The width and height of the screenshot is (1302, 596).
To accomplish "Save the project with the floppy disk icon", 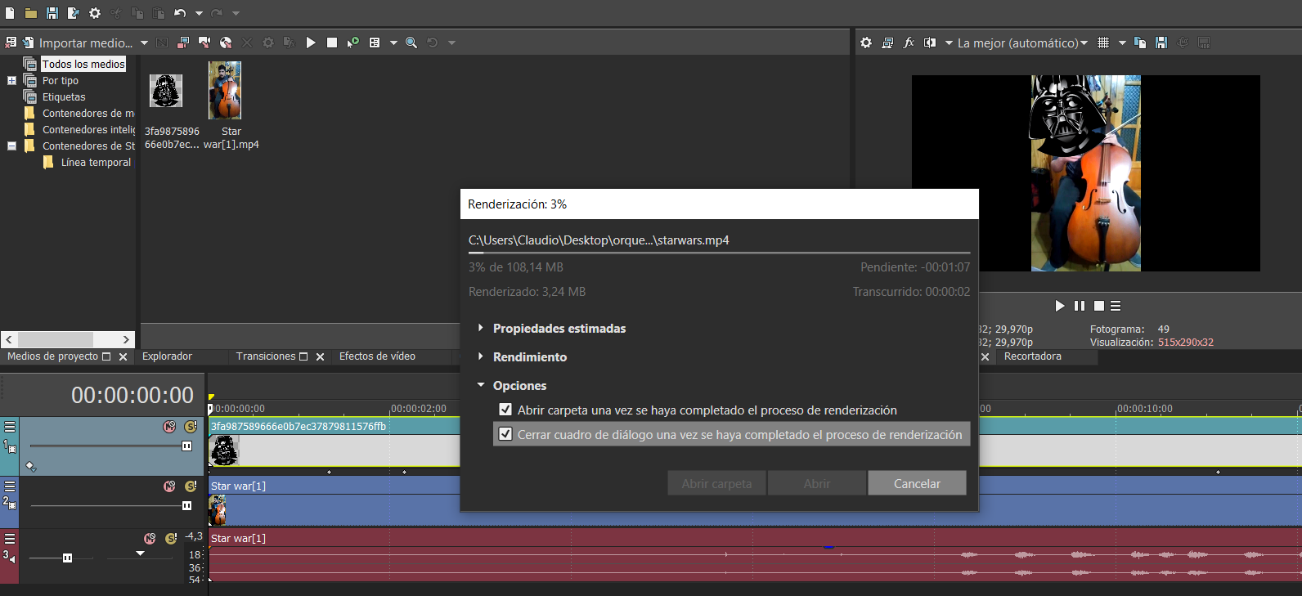I will click(52, 13).
